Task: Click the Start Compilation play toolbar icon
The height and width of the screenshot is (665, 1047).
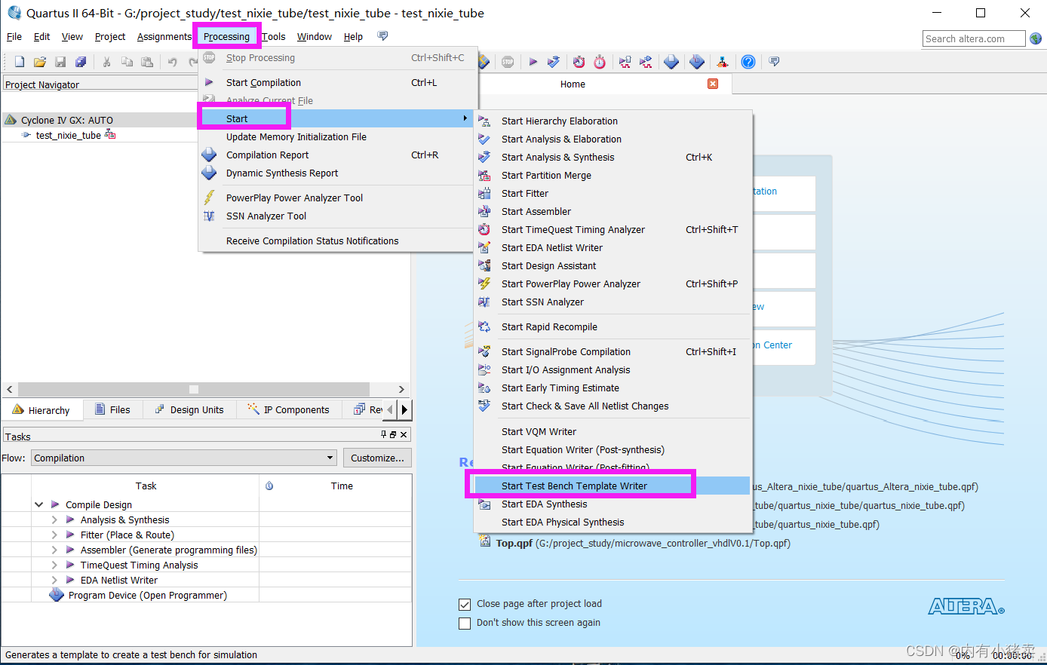Action: click(x=533, y=62)
